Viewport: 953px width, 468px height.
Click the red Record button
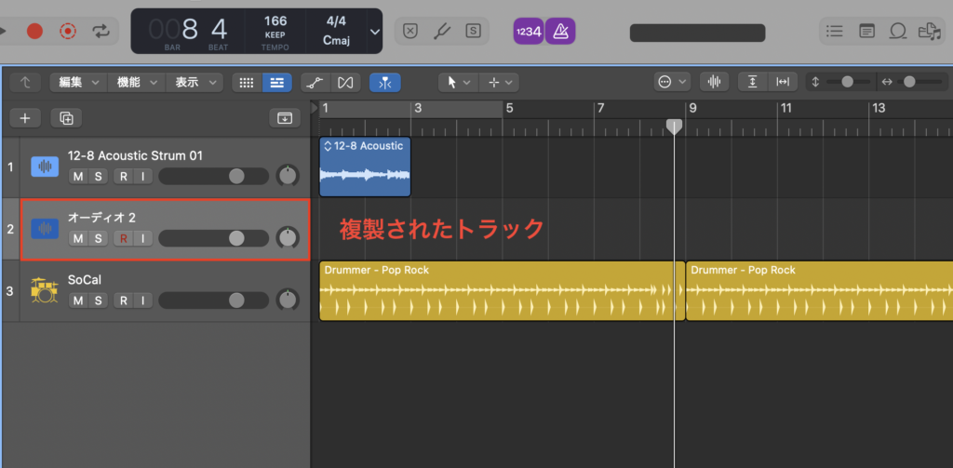coord(34,31)
